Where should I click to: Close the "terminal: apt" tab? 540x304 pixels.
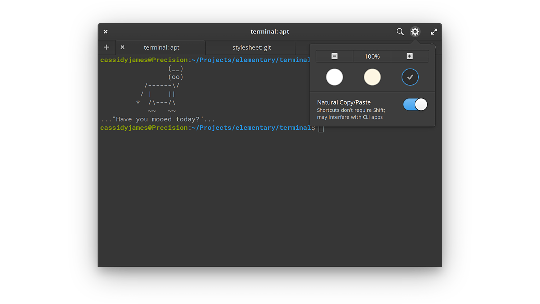pyautogui.click(x=122, y=47)
